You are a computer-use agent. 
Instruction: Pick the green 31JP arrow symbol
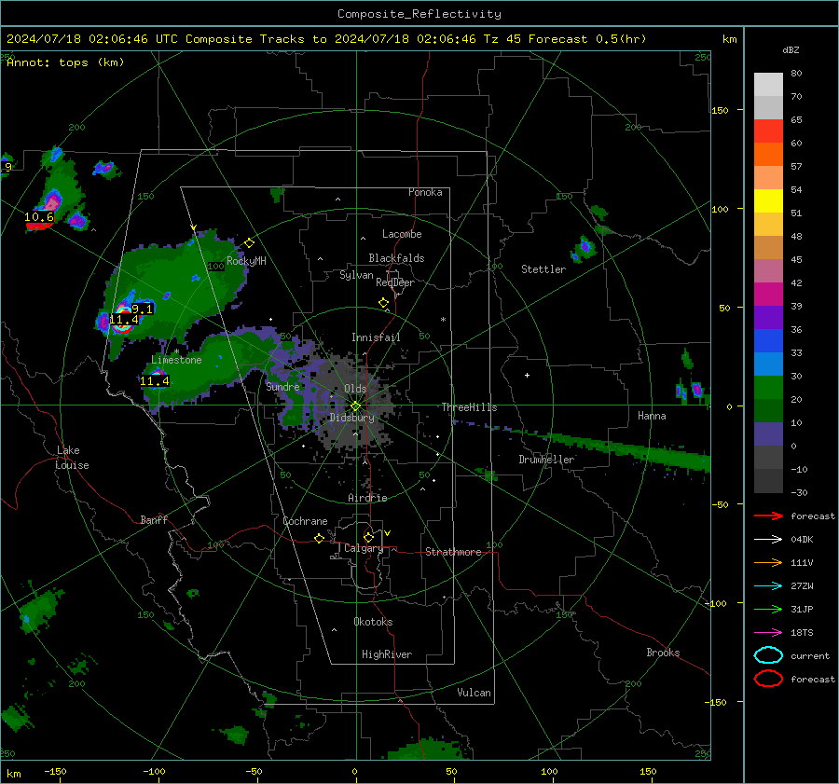point(768,609)
